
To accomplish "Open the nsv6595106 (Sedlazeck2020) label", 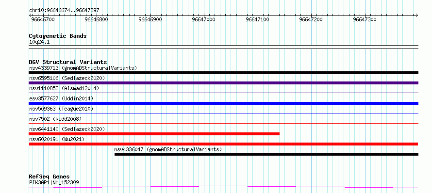I will pyautogui.click(x=67, y=78).
